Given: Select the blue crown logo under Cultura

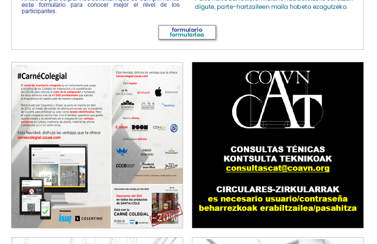Looking at the screenshot, I should 122,152.
